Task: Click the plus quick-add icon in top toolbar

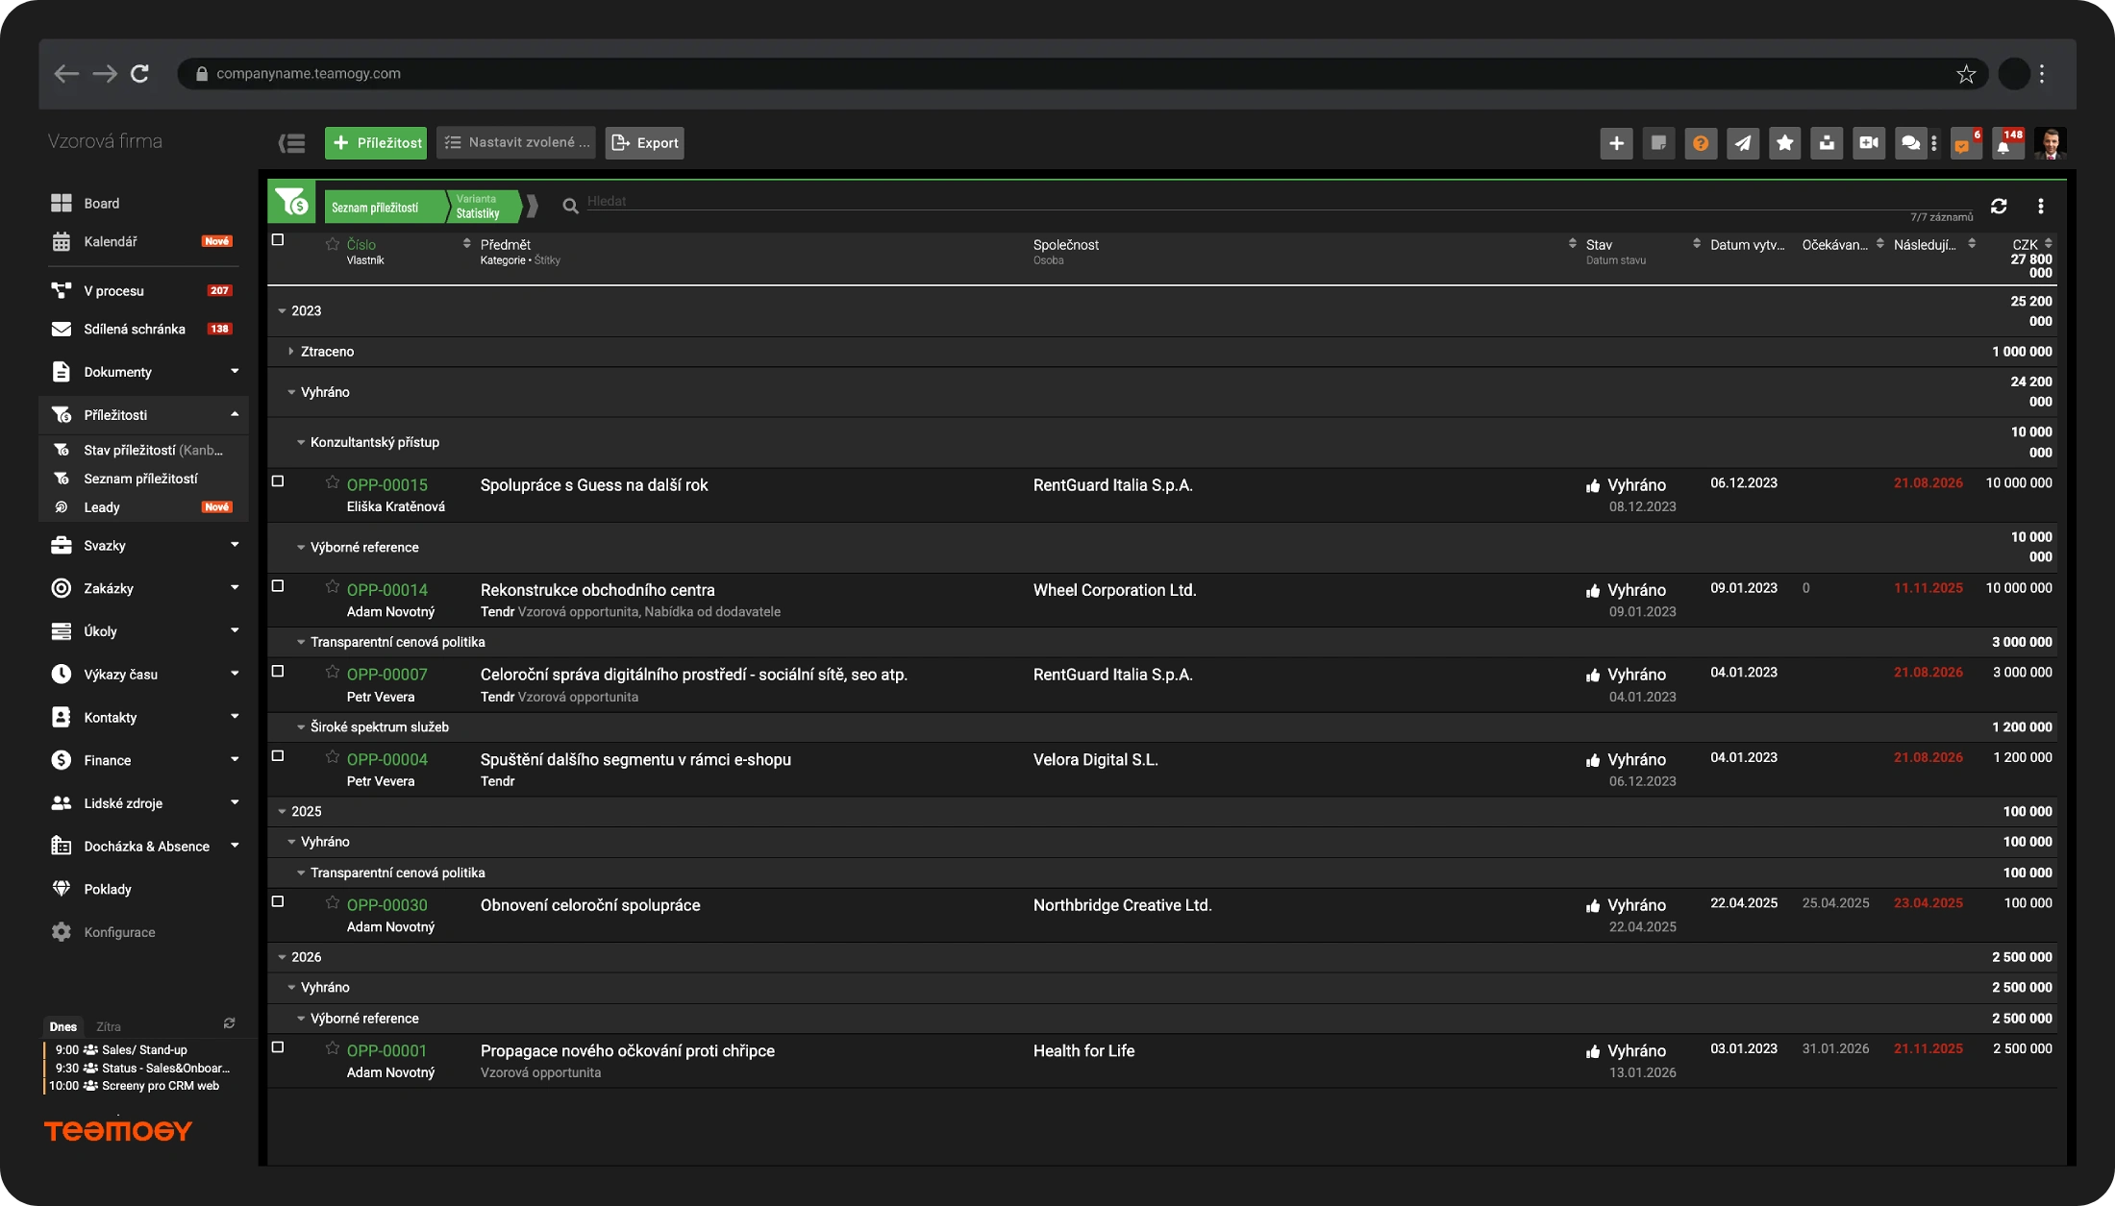Action: tap(1616, 143)
